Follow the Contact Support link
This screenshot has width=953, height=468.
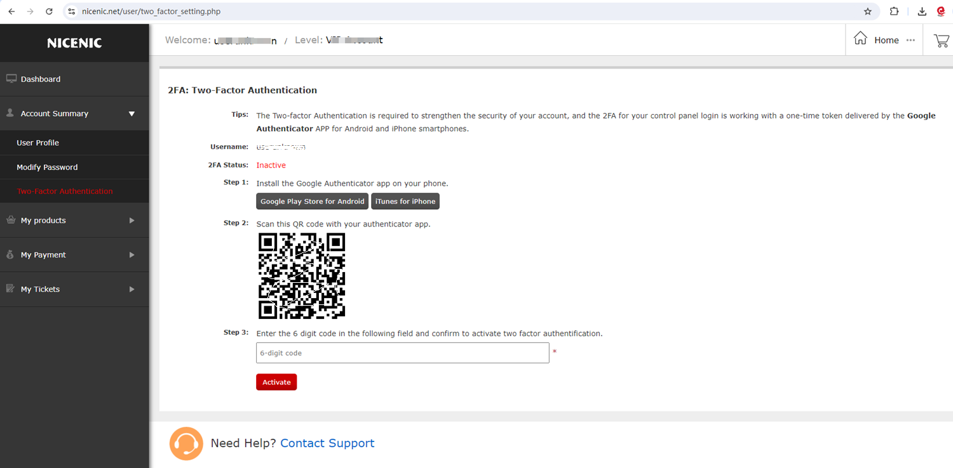327,443
